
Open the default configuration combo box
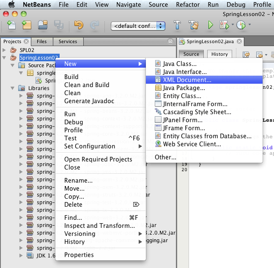[x=138, y=26]
